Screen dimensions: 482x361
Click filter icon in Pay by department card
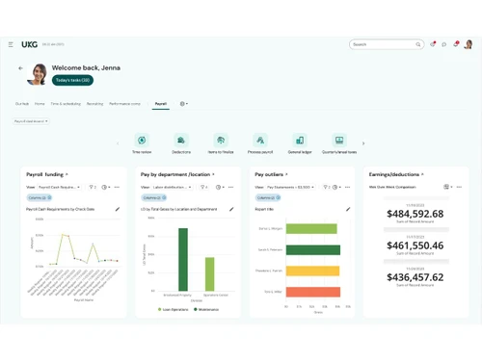pyautogui.click(x=204, y=187)
